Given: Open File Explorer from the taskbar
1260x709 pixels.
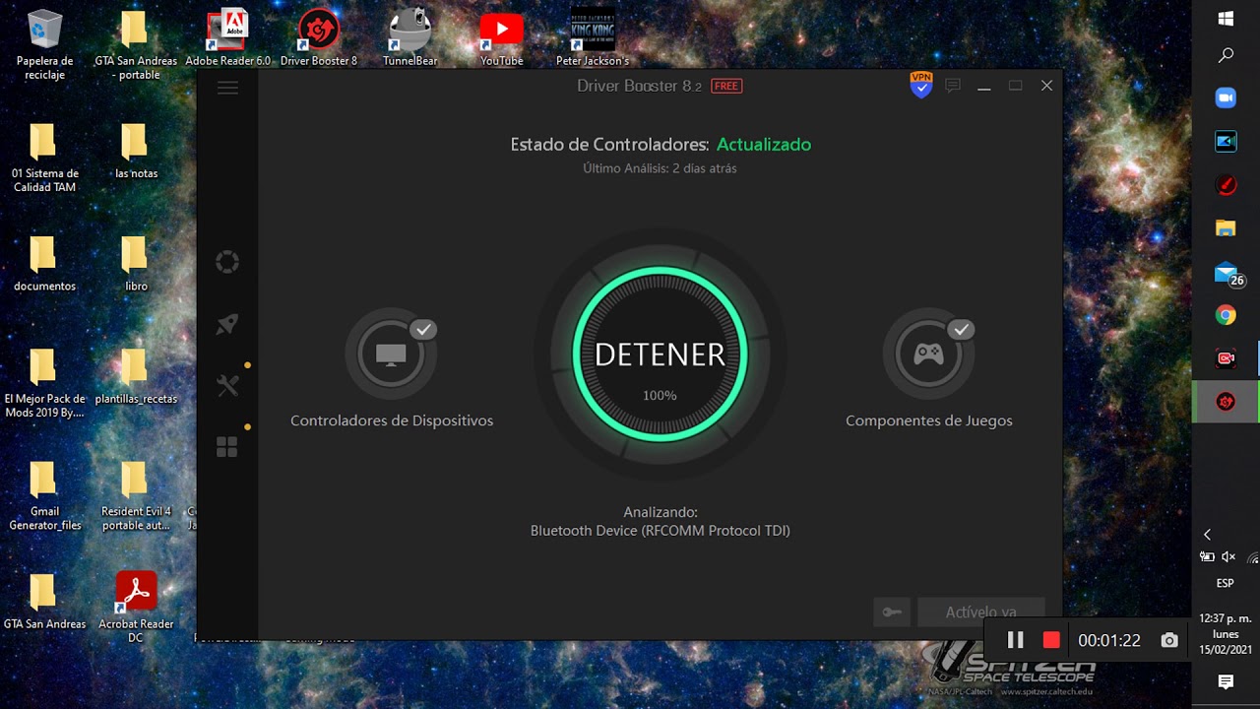Looking at the screenshot, I should pyautogui.click(x=1226, y=227).
